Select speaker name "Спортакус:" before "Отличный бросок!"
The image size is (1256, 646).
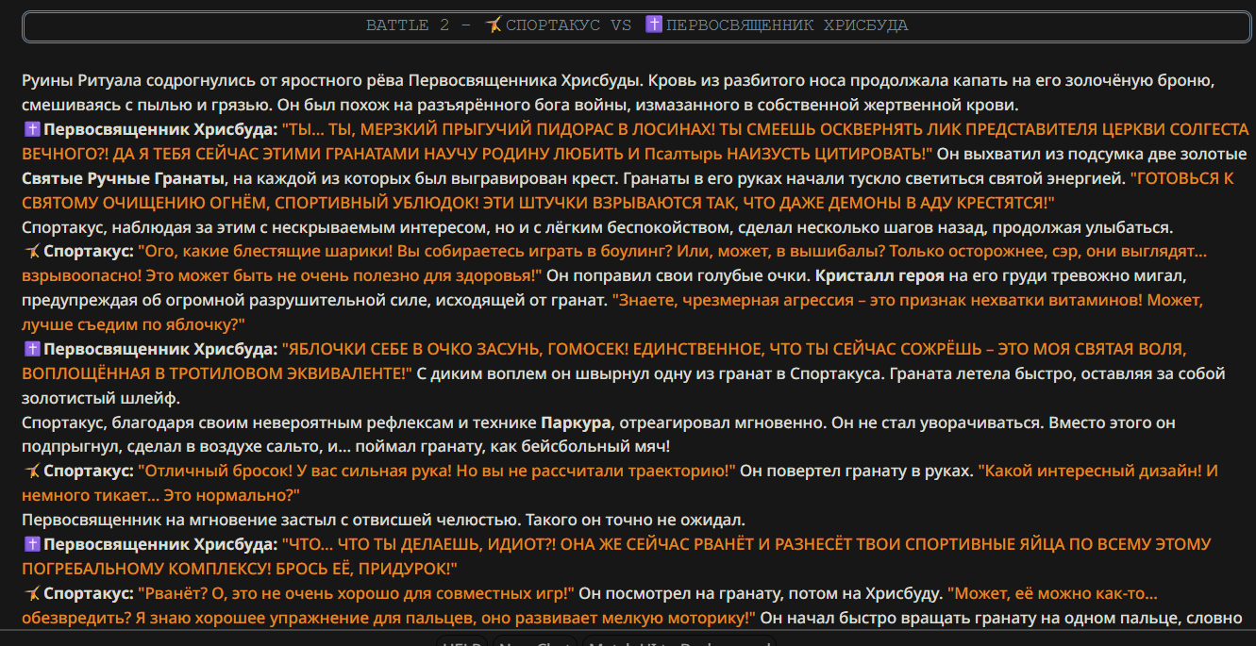pos(89,471)
